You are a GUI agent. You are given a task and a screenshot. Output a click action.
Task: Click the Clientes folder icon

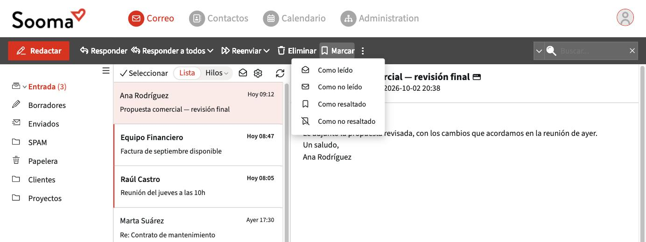(x=16, y=179)
